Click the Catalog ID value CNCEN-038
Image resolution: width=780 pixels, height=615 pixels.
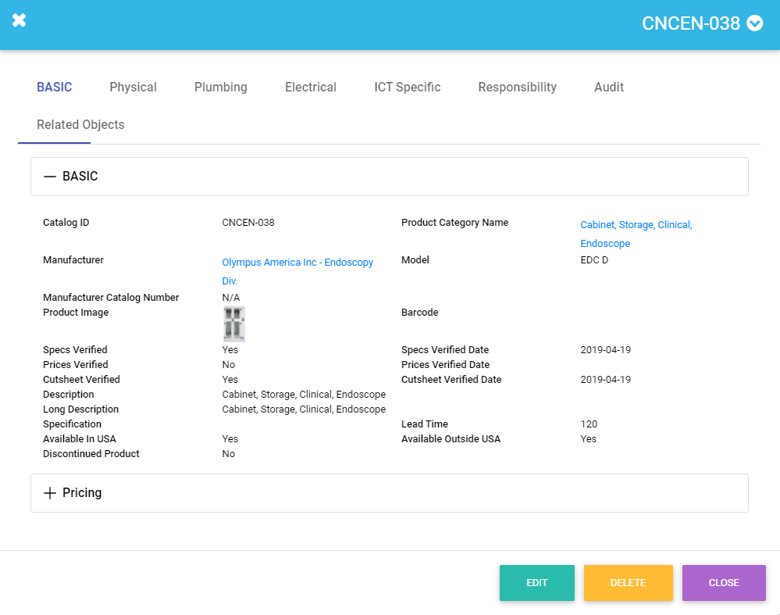[248, 223]
